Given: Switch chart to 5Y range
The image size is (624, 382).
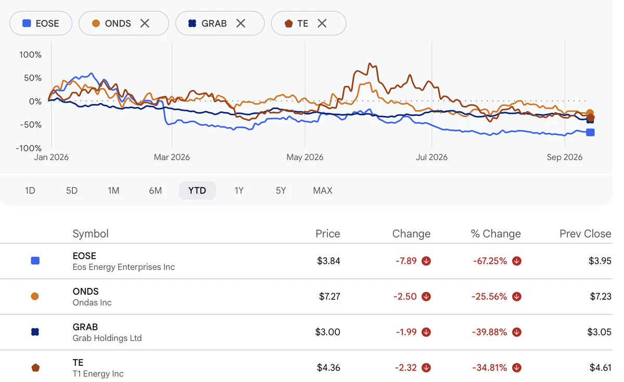Looking at the screenshot, I should (x=281, y=190).
